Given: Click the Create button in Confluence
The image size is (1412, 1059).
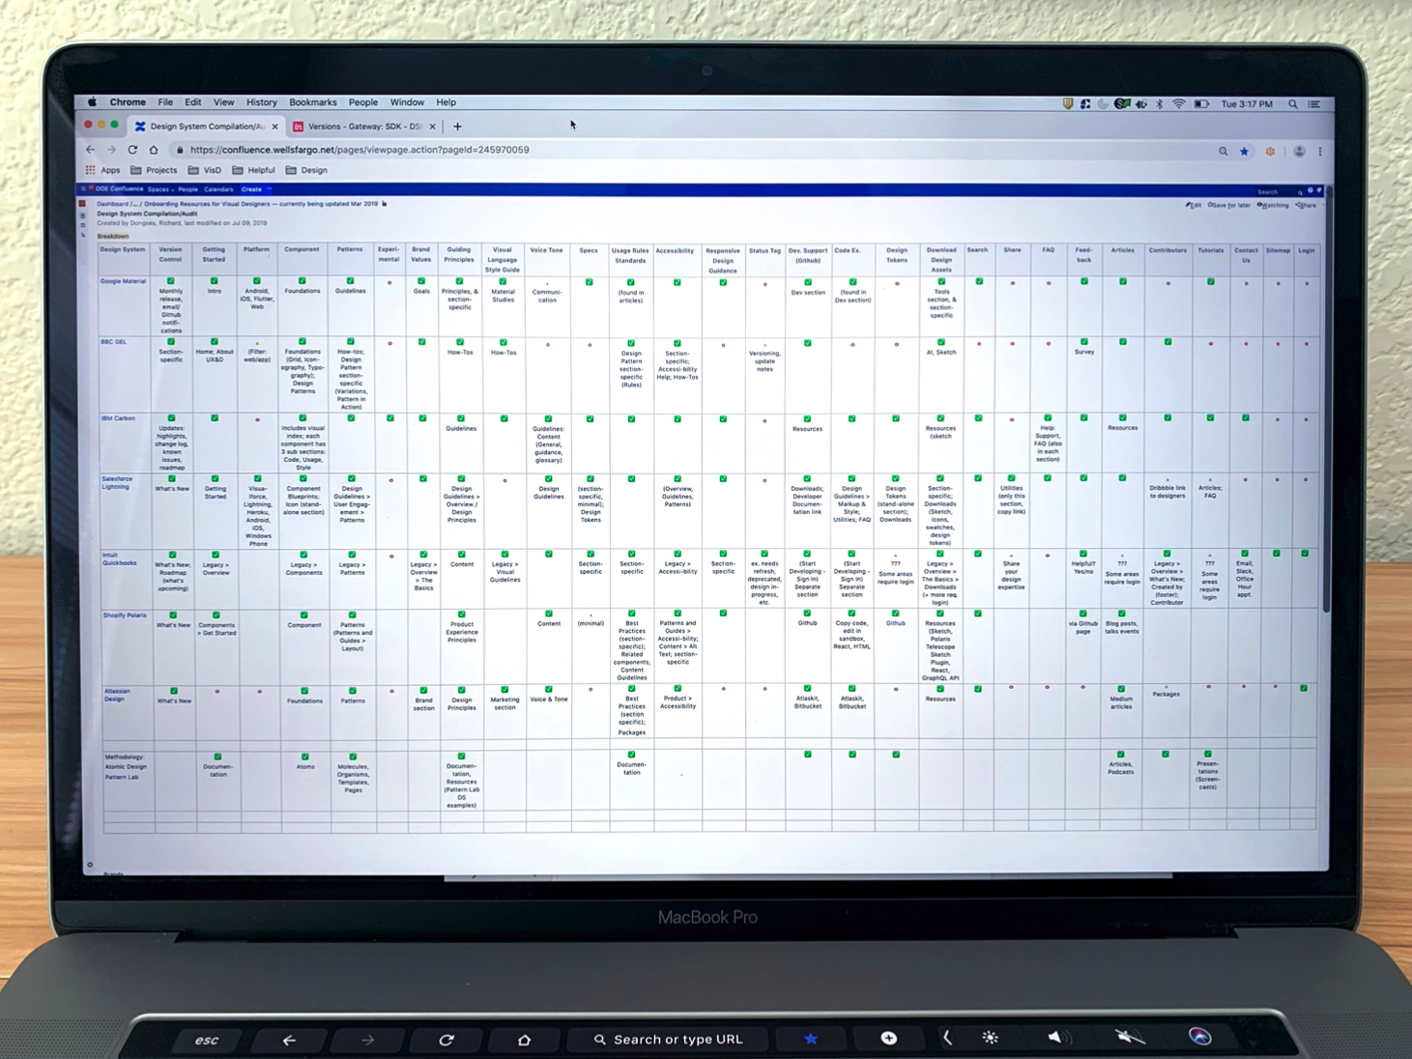Looking at the screenshot, I should tap(251, 189).
